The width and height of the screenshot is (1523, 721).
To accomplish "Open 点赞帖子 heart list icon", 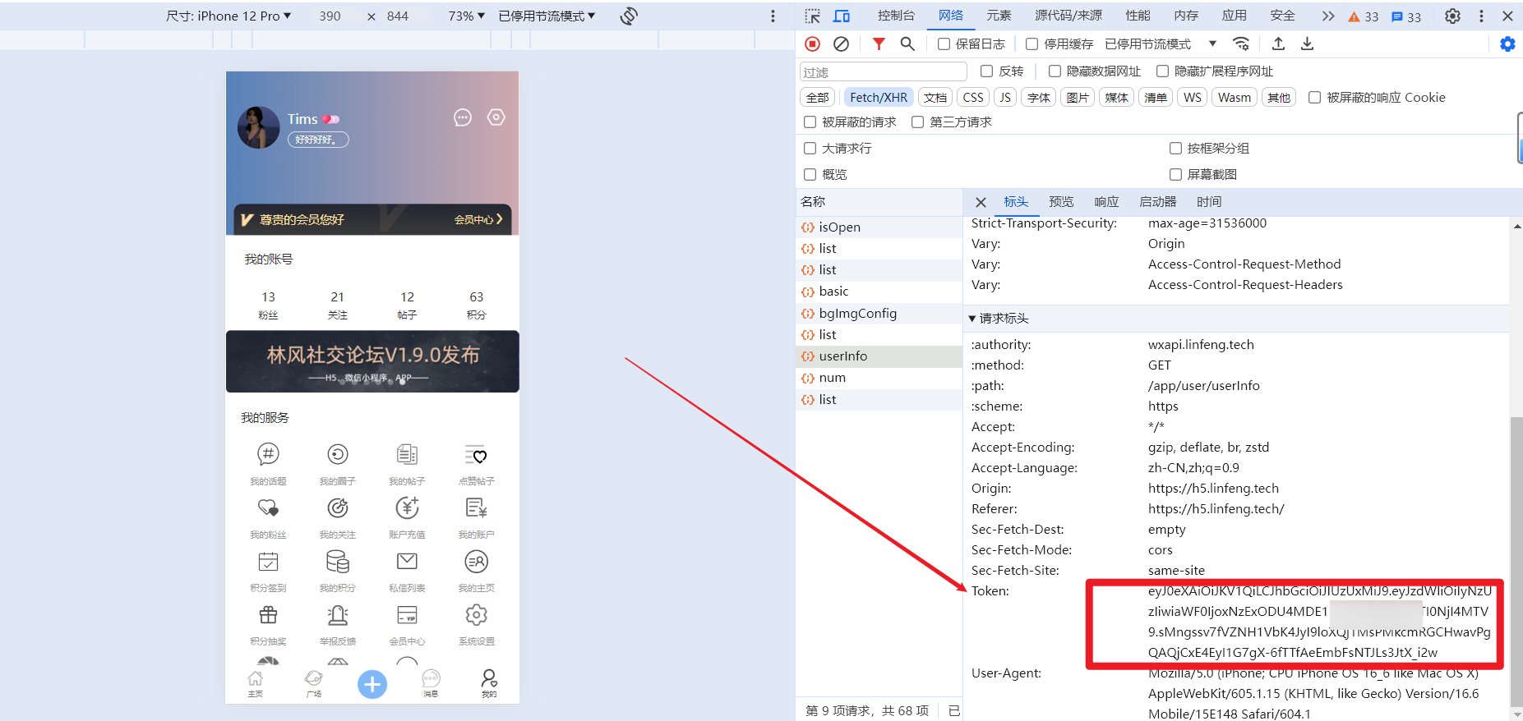I will pos(476,453).
